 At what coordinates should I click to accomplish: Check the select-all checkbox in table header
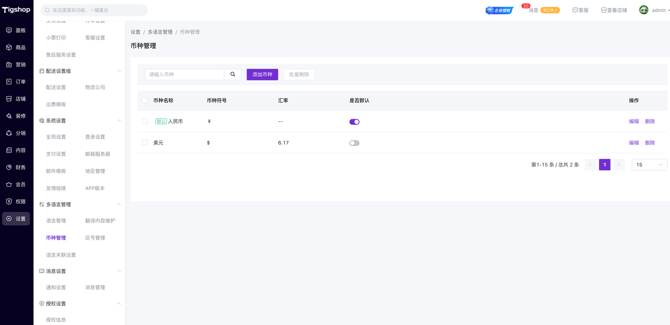pyautogui.click(x=145, y=101)
